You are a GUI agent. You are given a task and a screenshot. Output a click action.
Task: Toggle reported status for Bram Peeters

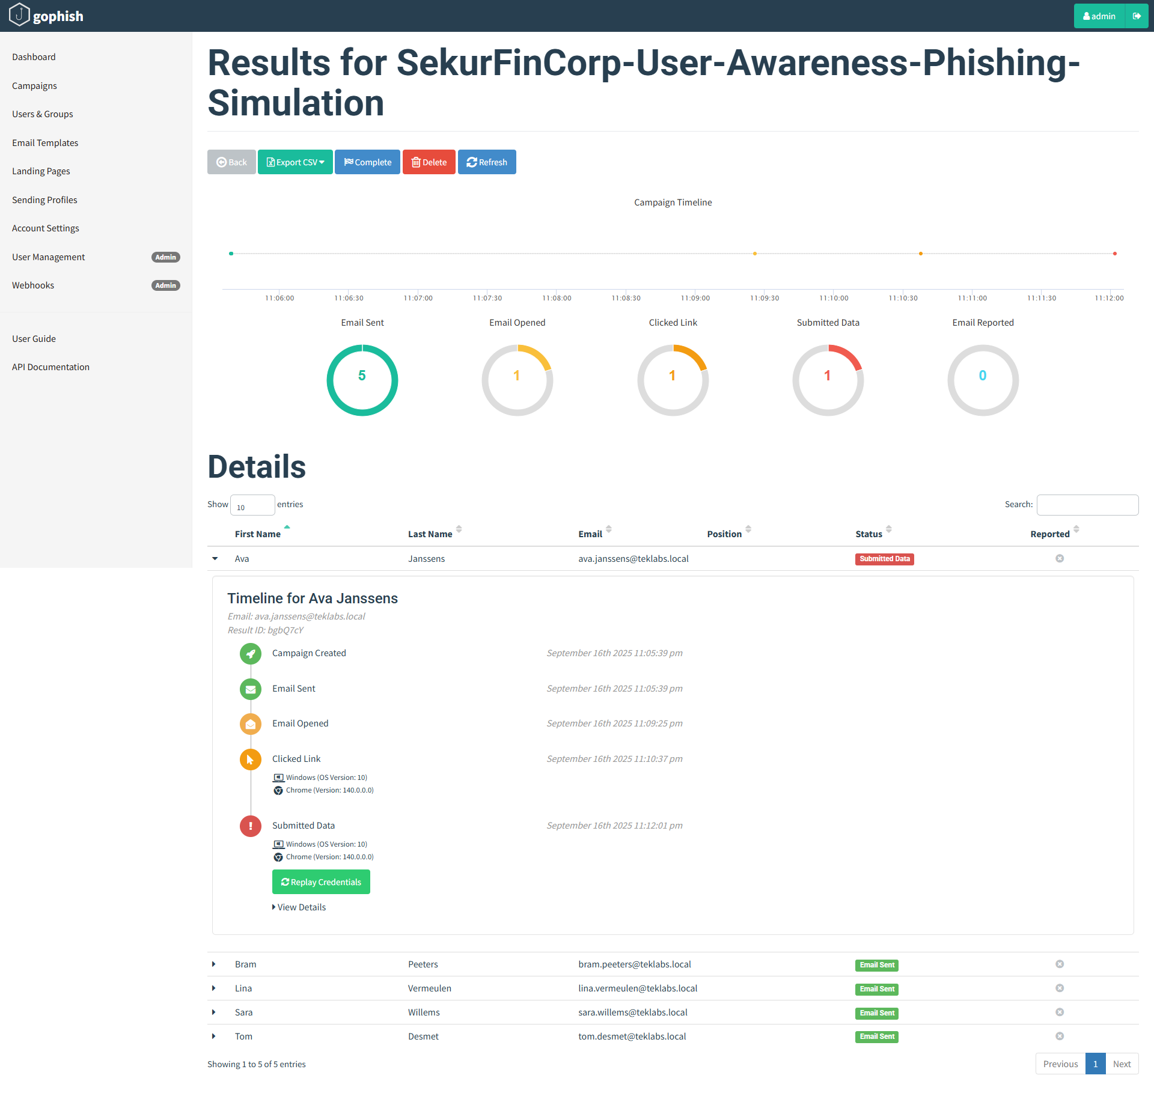1060,964
